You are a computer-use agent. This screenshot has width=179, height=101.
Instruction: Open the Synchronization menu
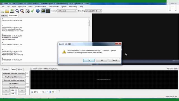click(40, 7)
